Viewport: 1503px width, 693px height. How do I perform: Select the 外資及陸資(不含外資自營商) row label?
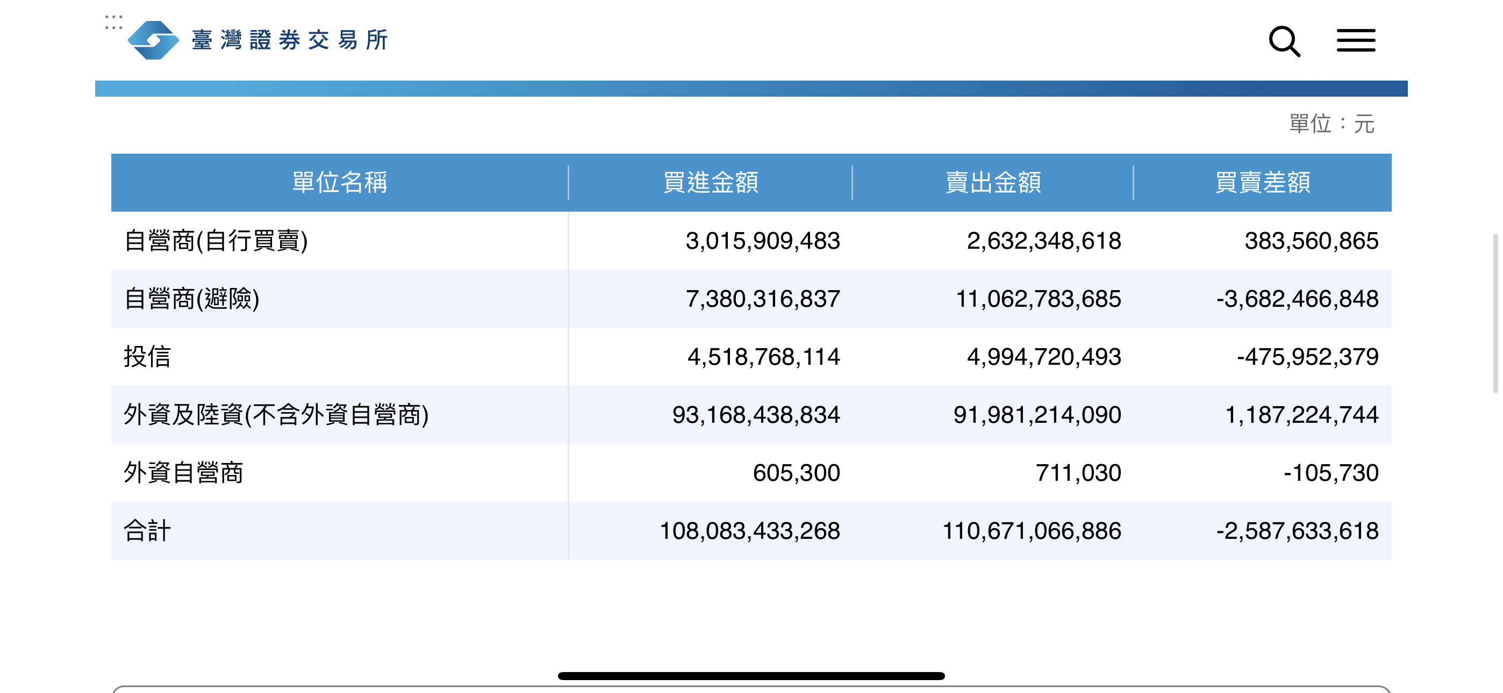click(276, 415)
